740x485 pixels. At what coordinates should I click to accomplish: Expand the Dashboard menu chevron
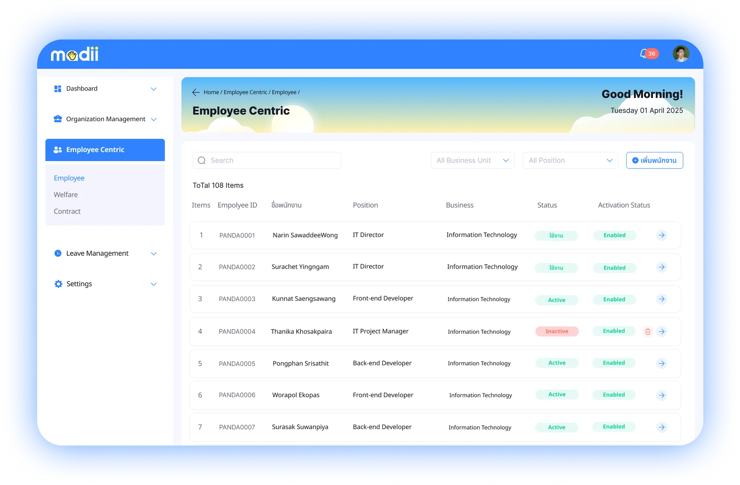pos(154,89)
